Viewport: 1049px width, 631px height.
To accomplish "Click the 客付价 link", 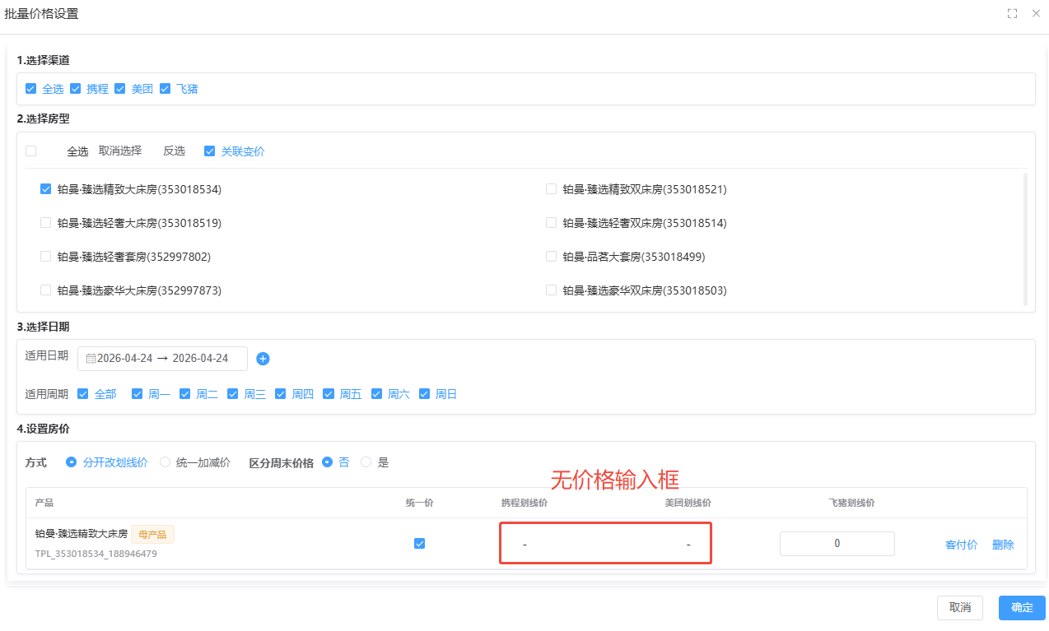I will coord(961,544).
